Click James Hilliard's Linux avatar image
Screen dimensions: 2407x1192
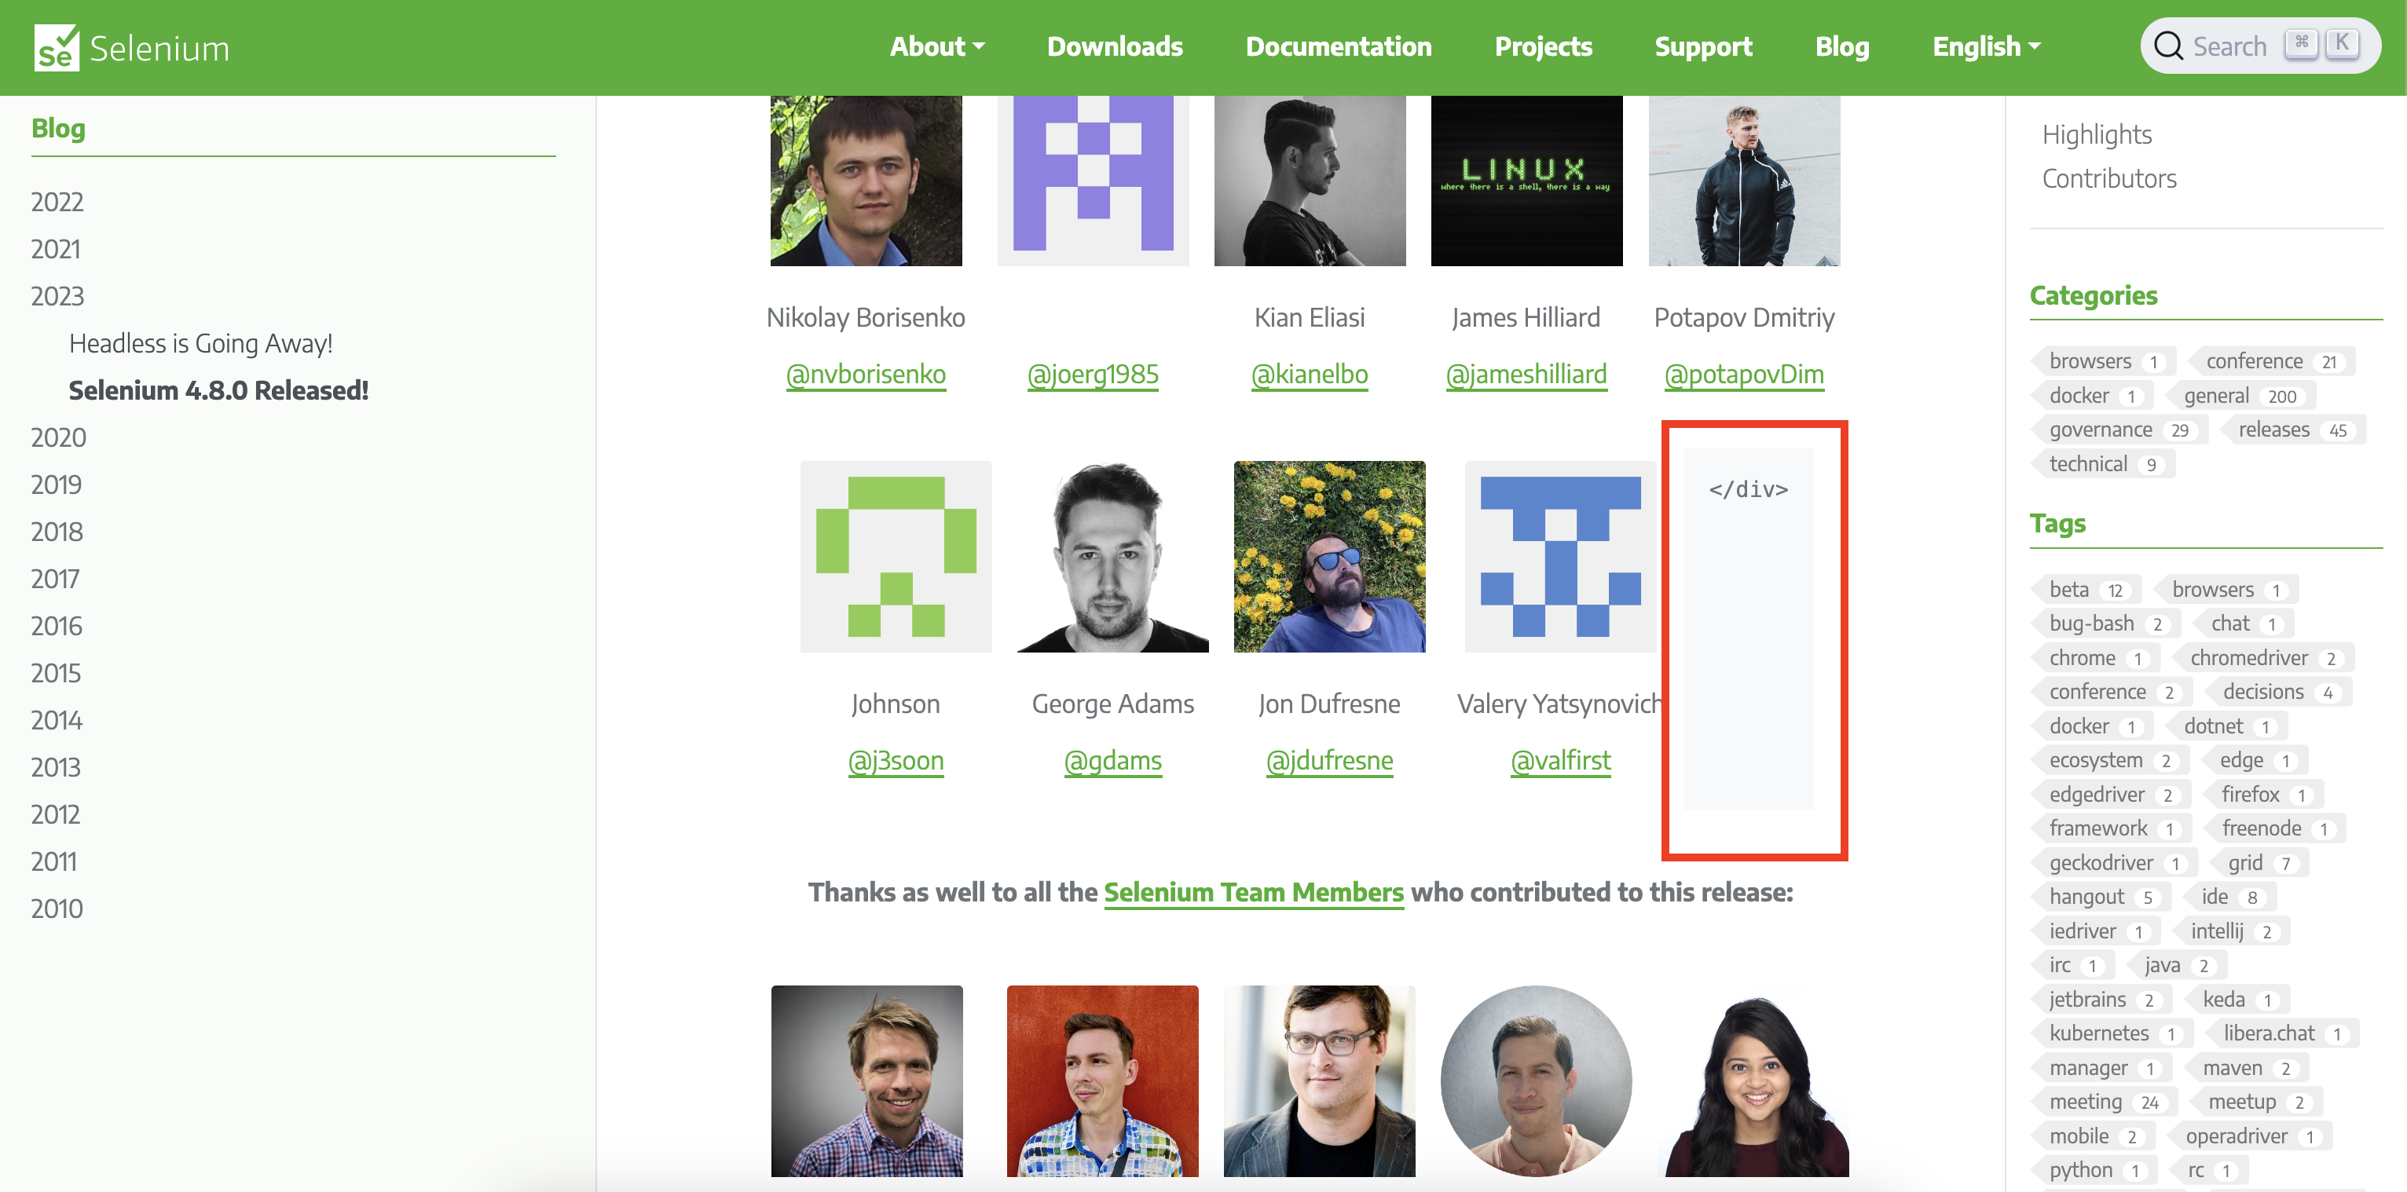click(1527, 181)
